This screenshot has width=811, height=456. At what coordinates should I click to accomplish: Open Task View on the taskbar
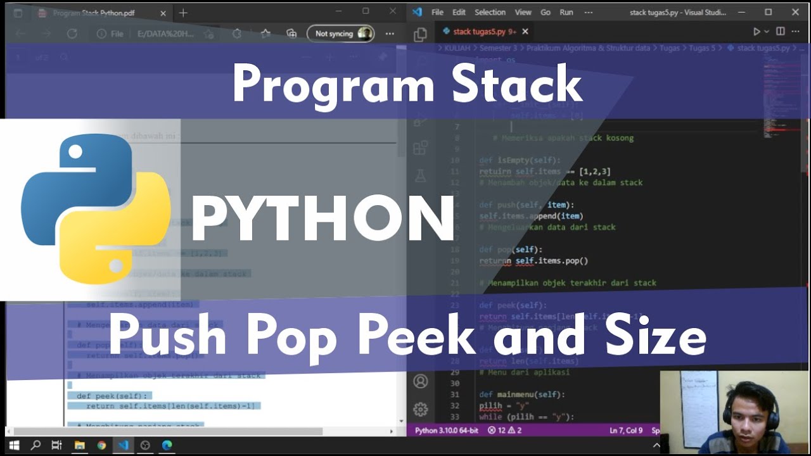tap(56, 445)
